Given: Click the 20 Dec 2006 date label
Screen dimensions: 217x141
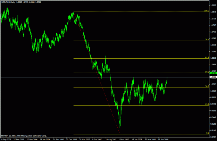Looking at the screenshot, I should (72, 140).
